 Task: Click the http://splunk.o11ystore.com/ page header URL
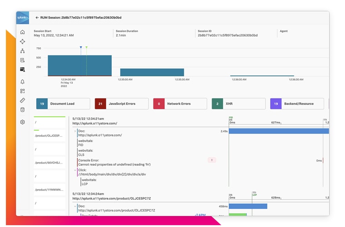tap(95, 123)
